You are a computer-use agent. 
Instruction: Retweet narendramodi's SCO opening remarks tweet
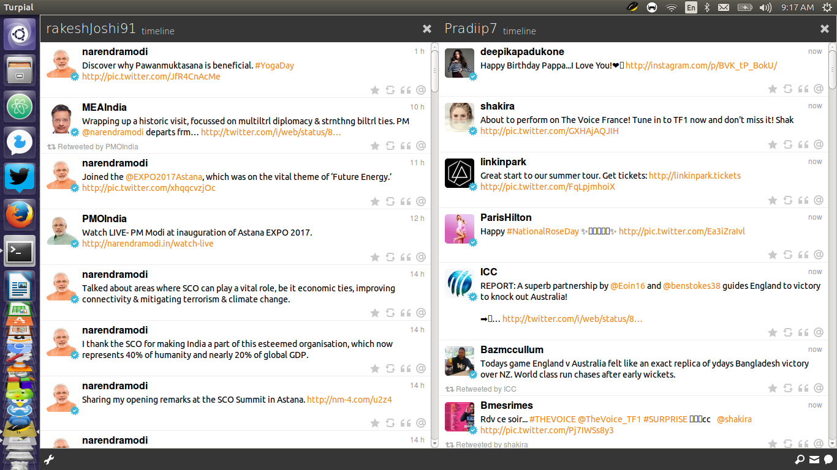(390, 423)
